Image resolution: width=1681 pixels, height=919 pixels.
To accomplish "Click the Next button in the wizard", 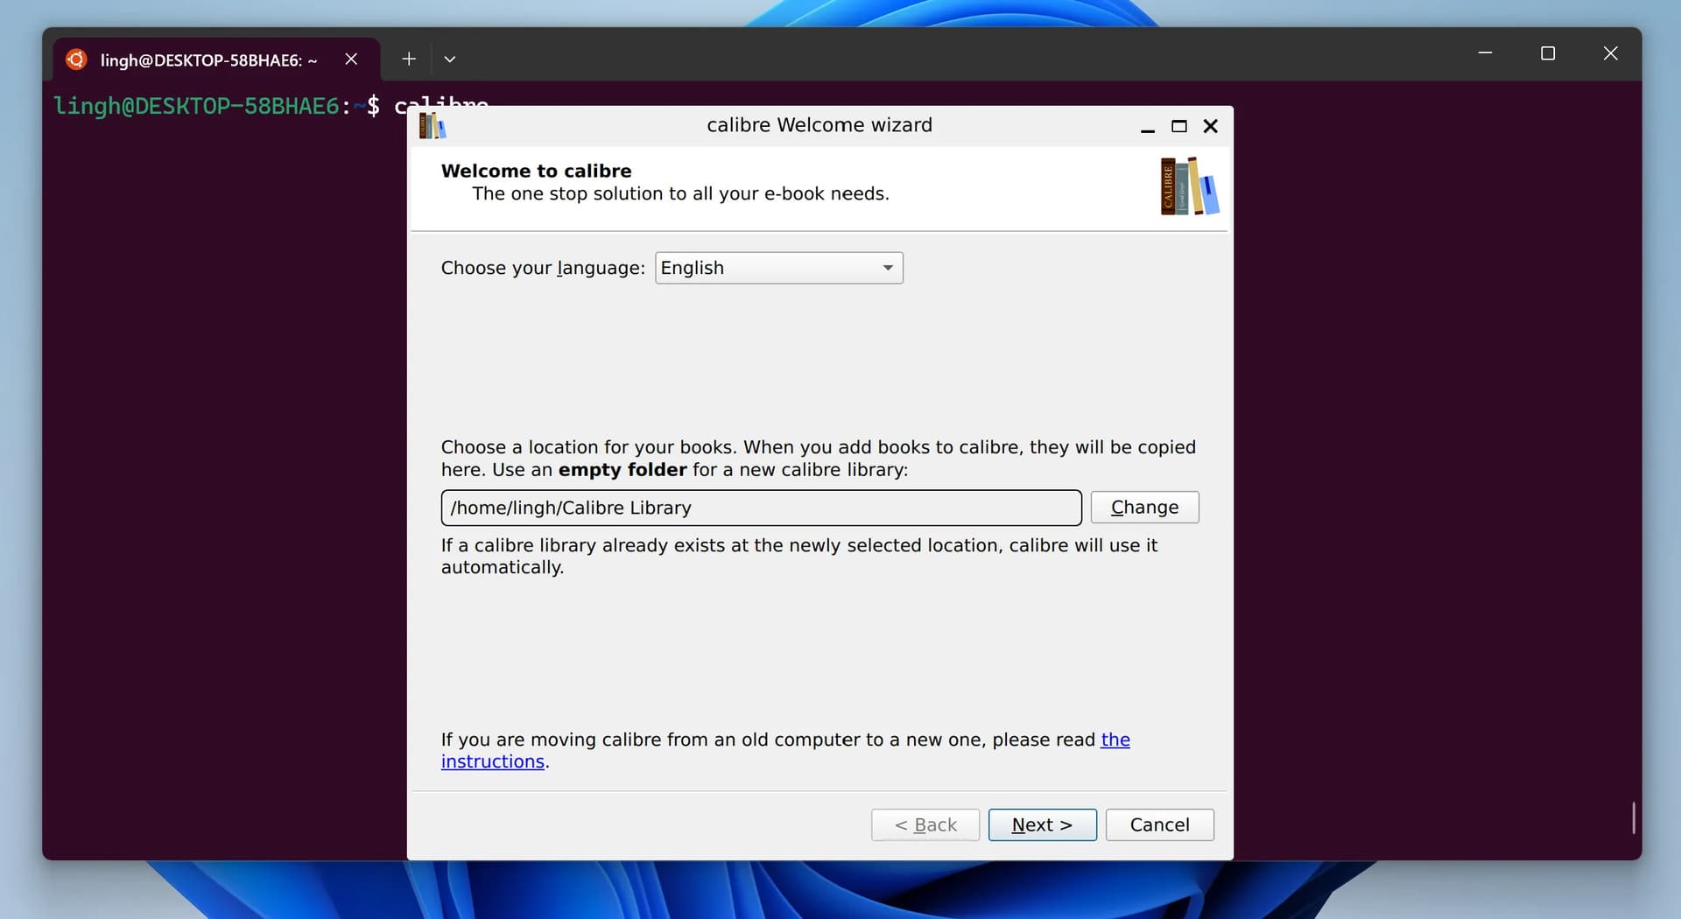I will point(1042,824).
